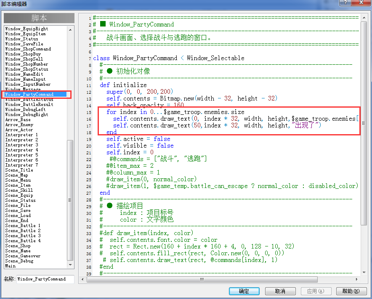Screen dimensions: 372x299
Task: Select Scene_Battle 1 script
Action: tap(23, 225)
